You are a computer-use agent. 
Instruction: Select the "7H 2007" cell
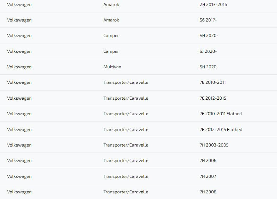(x=208, y=176)
